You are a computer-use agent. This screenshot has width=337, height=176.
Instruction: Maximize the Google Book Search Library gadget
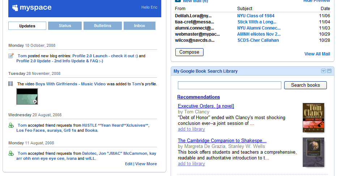(x=329, y=71)
